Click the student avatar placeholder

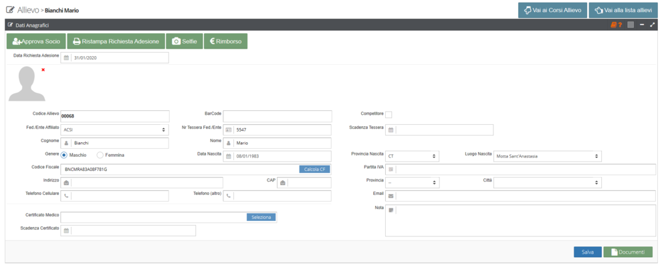(27, 83)
